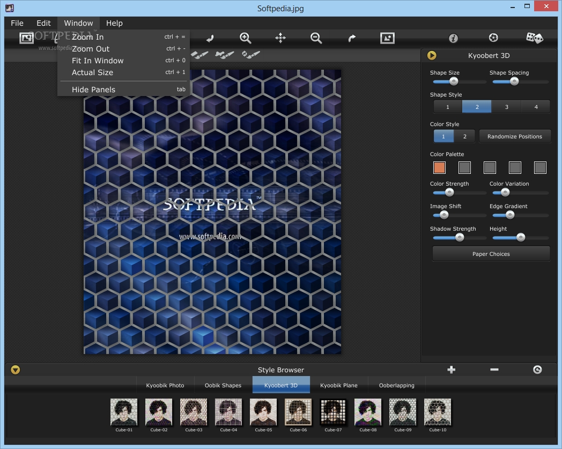Click the single brush icon below the toolbar
The image size is (562, 449).
tap(199, 55)
